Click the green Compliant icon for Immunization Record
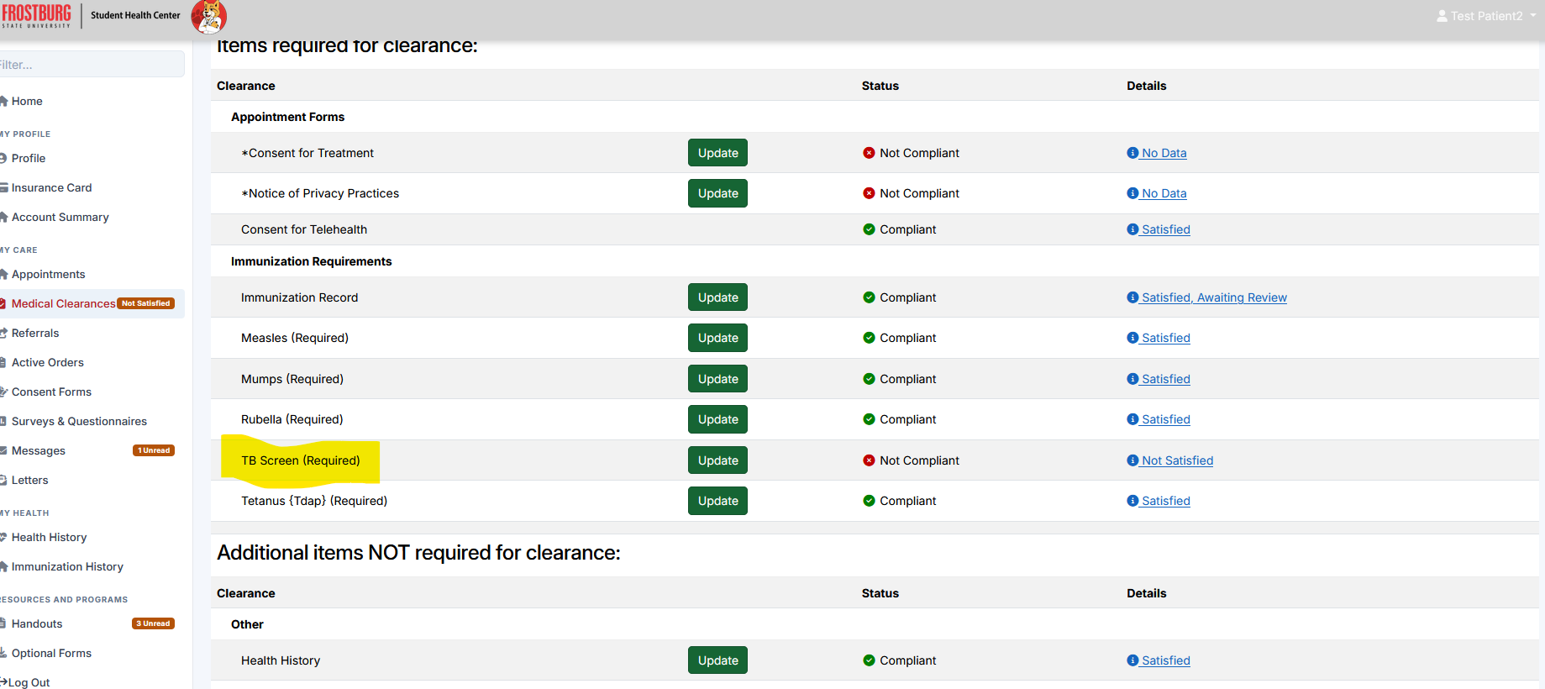This screenshot has height=689, width=1545. point(869,297)
